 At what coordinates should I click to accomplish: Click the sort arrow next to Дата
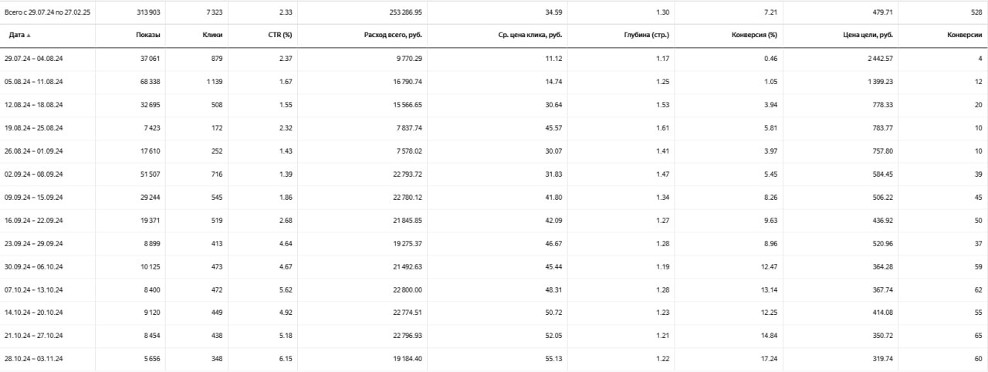(x=29, y=36)
